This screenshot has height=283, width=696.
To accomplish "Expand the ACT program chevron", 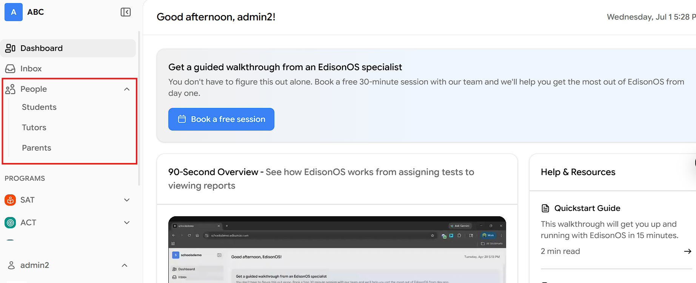I will pyautogui.click(x=127, y=223).
